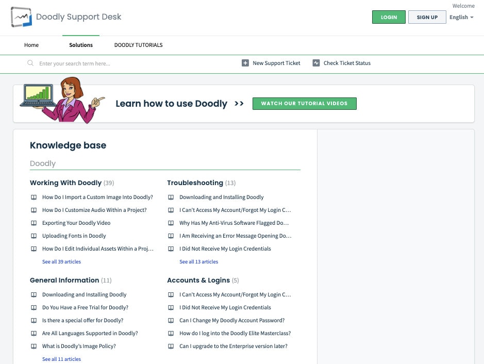Open Can I Change My Doodly Account Password article
The height and width of the screenshot is (364, 484).
point(232,321)
